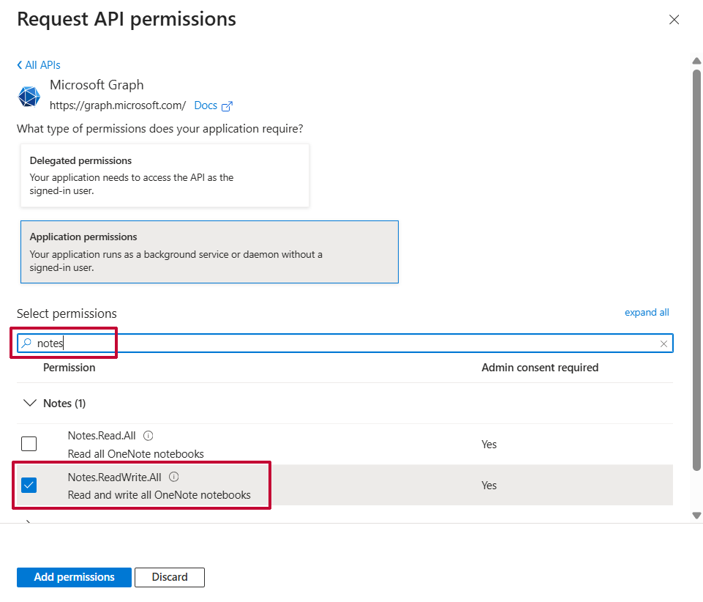Screen dimensions: 703x602
Task: Clear the permissions search text
Action: (x=663, y=343)
